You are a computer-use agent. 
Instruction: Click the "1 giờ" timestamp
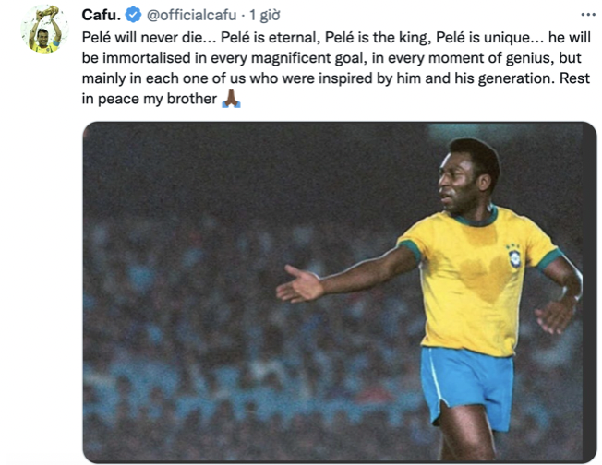pyautogui.click(x=265, y=15)
